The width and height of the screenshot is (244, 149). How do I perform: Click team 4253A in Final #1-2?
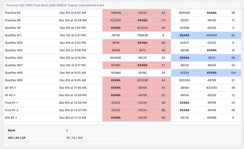point(143,110)
